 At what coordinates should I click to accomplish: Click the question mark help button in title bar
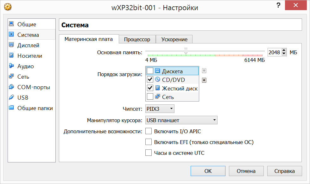[278, 5]
